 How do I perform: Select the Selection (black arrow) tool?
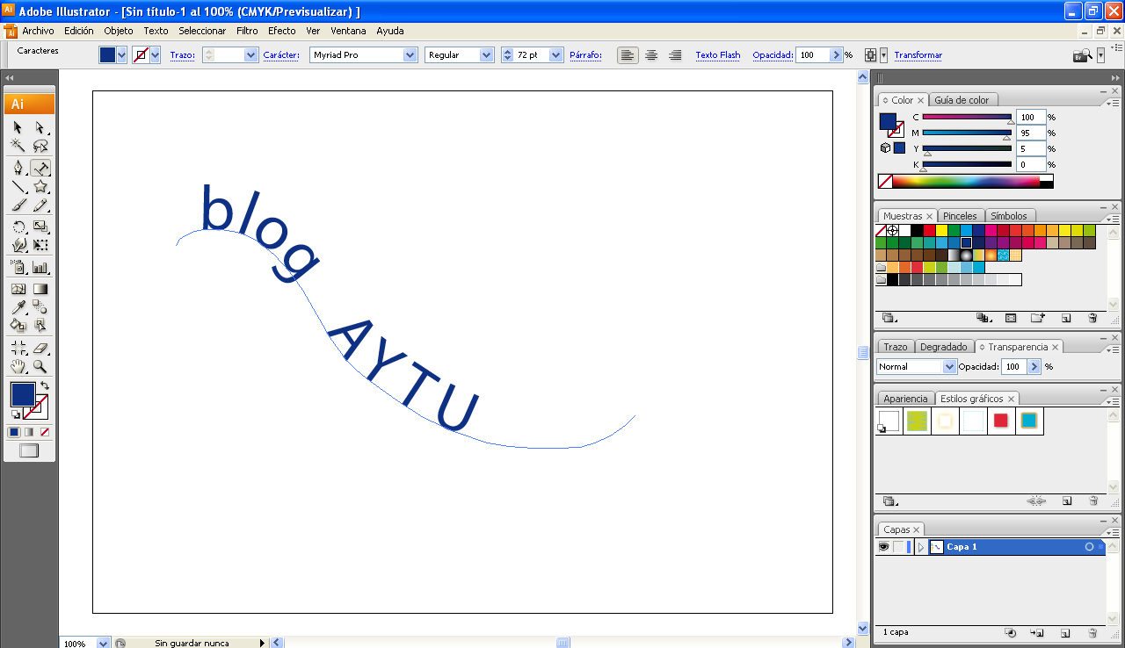[18, 128]
